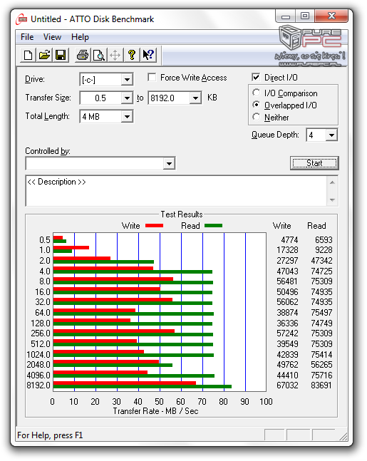This screenshot has height=461, width=367.
Task: Close the ATTO Disk Benchmark window
Action: [x=331, y=16]
